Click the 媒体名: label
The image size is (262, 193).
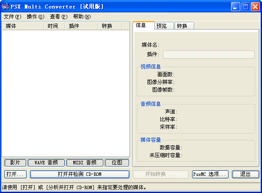151,45
